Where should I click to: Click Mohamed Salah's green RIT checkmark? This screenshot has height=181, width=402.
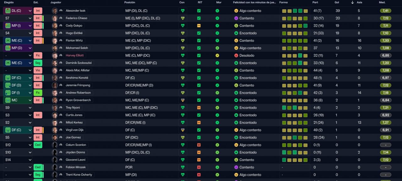199,48
